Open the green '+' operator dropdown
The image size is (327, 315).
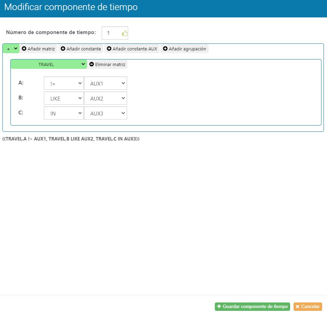click(x=11, y=49)
